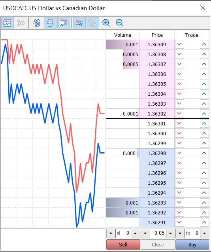
Task: Decrease the 0.05 volume with the down arrow
Action: point(145,233)
